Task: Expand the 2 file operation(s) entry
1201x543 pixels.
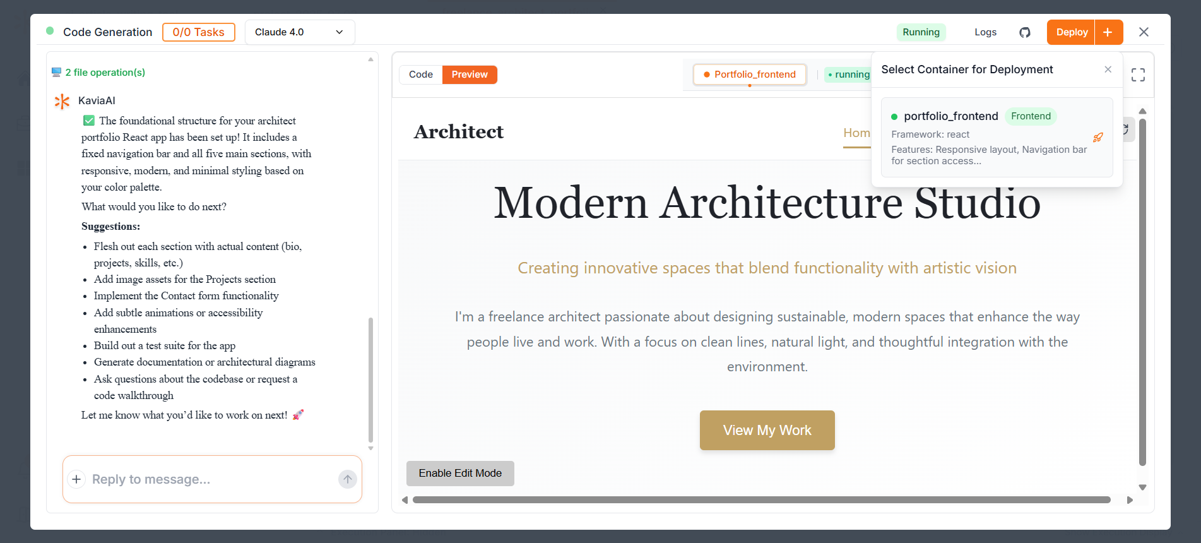Action: pos(105,73)
